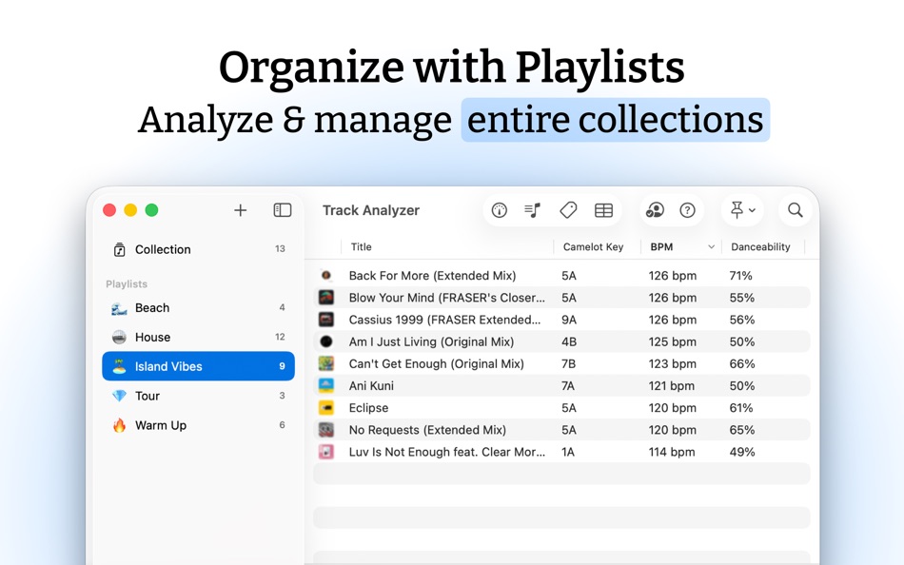Viewport: 904px width, 565px height.
Task: Select the music note list icon
Action: coord(532,210)
